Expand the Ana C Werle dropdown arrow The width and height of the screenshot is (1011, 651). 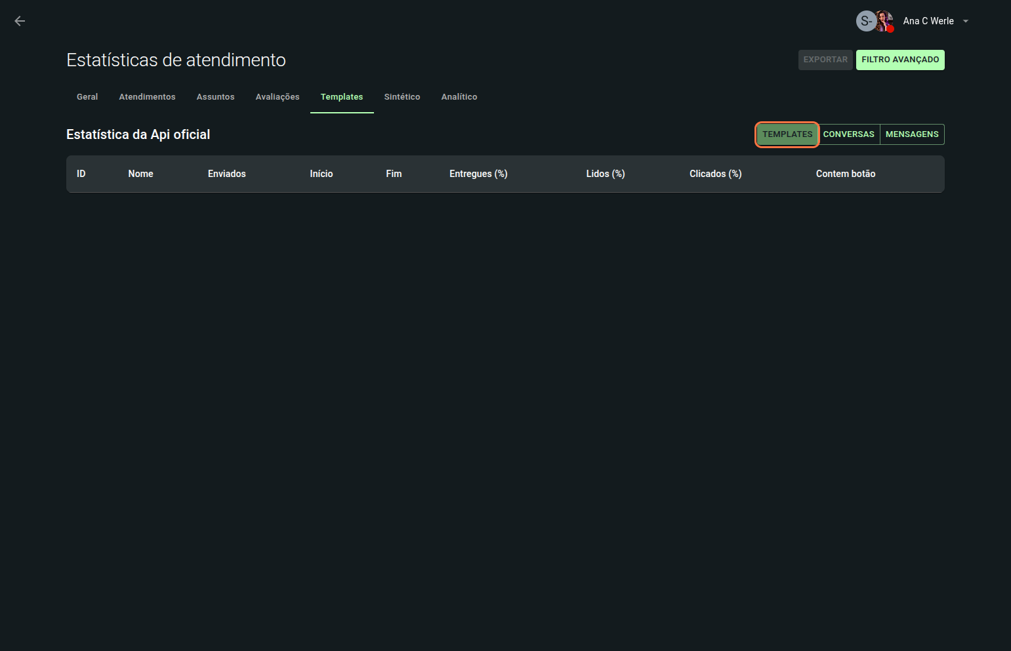pos(966,21)
